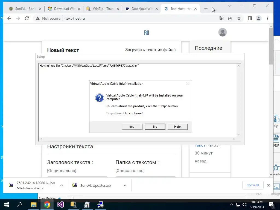Image resolution: width=280 pixels, height=210 pixels.
Task: Go forward in browser history
Action: click(x=18, y=18)
